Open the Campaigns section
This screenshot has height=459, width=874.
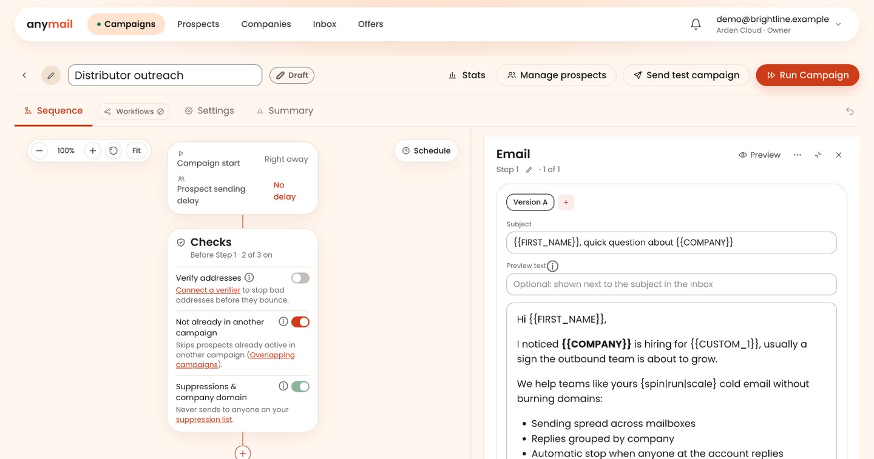[126, 24]
